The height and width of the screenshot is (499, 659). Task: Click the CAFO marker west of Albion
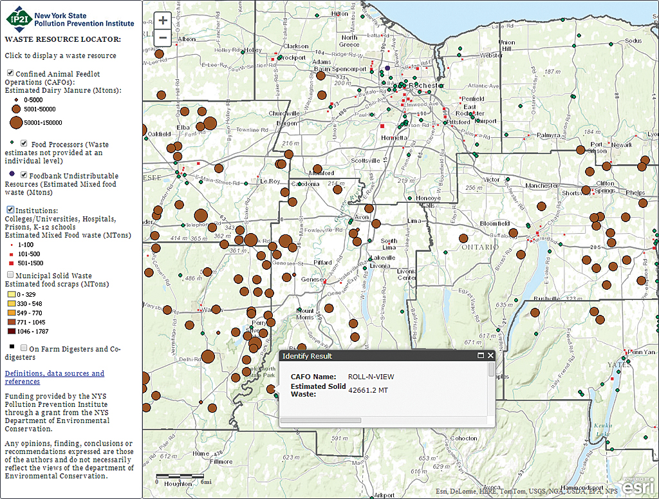159,54
